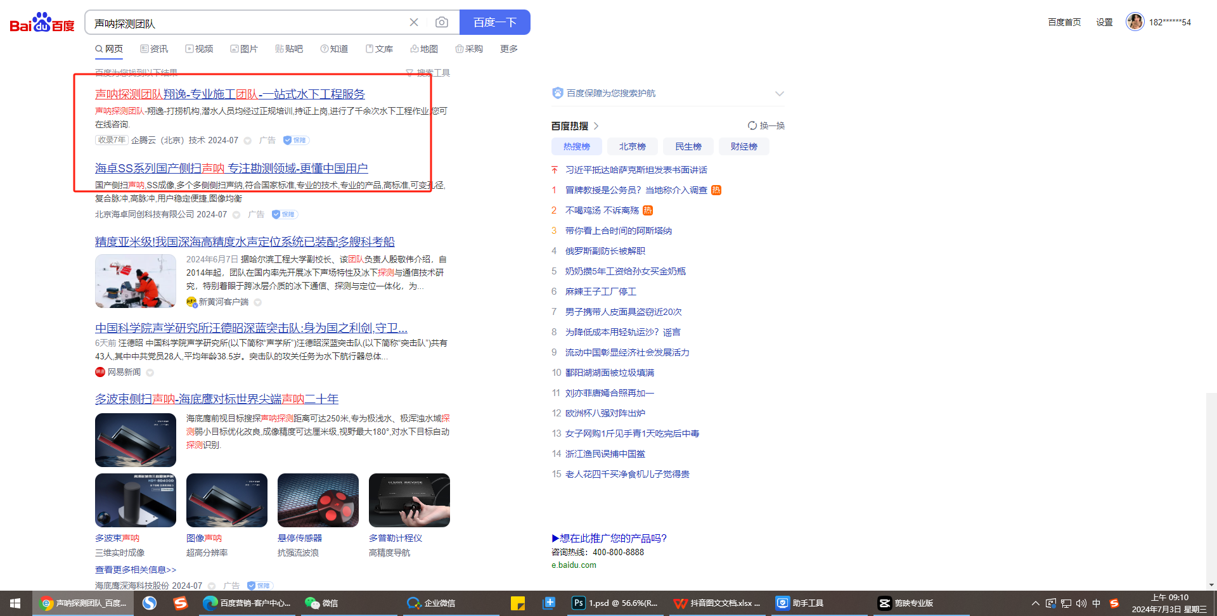Screen dimensions: 1217x616
Task: Open 剪映专业版 from the taskbar
Action: point(906,603)
